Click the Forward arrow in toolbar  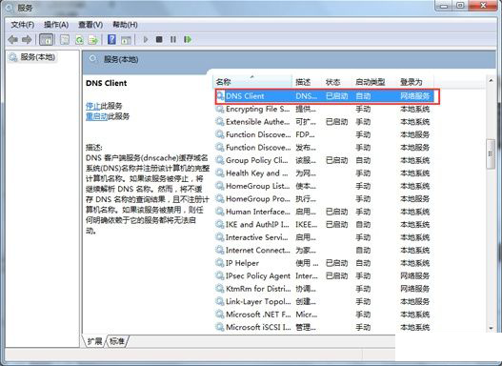pyautogui.click(x=27, y=40)
